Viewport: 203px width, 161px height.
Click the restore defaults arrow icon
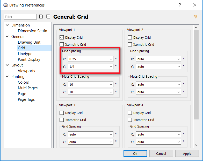[195, 17]
